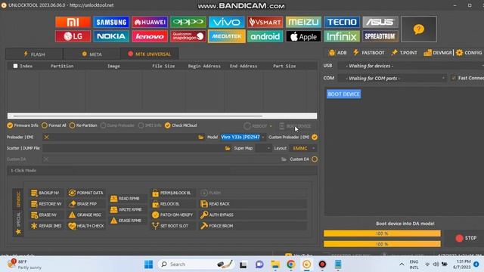The height and width of the screenshot is (272, 484).
Task: Open the Model dropdown Vivo Y33s
Action: coord(243,137)
